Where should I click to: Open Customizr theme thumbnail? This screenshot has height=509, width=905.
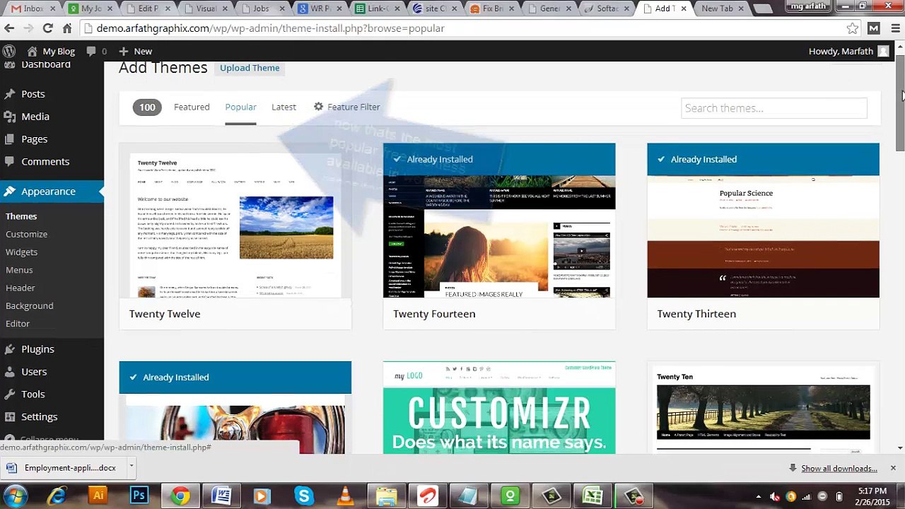[499, 408]
